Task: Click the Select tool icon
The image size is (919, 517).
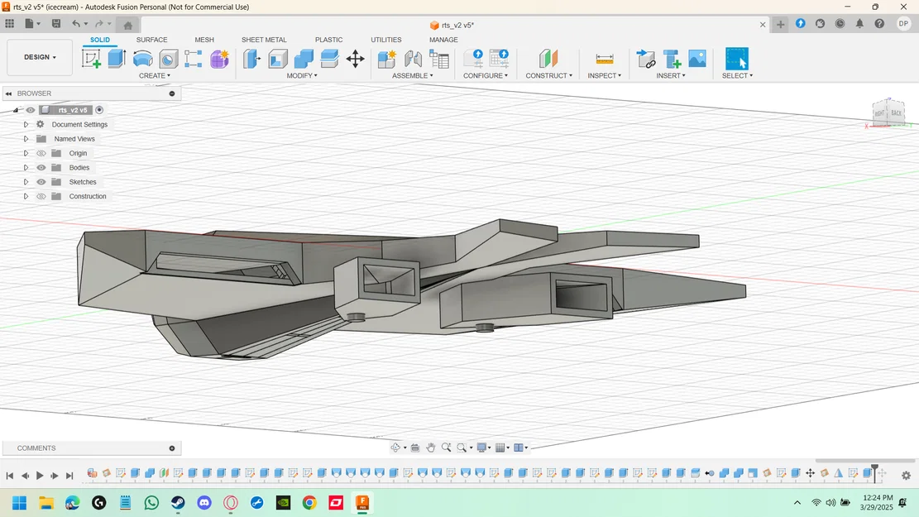Action: [x=737, y=59]
